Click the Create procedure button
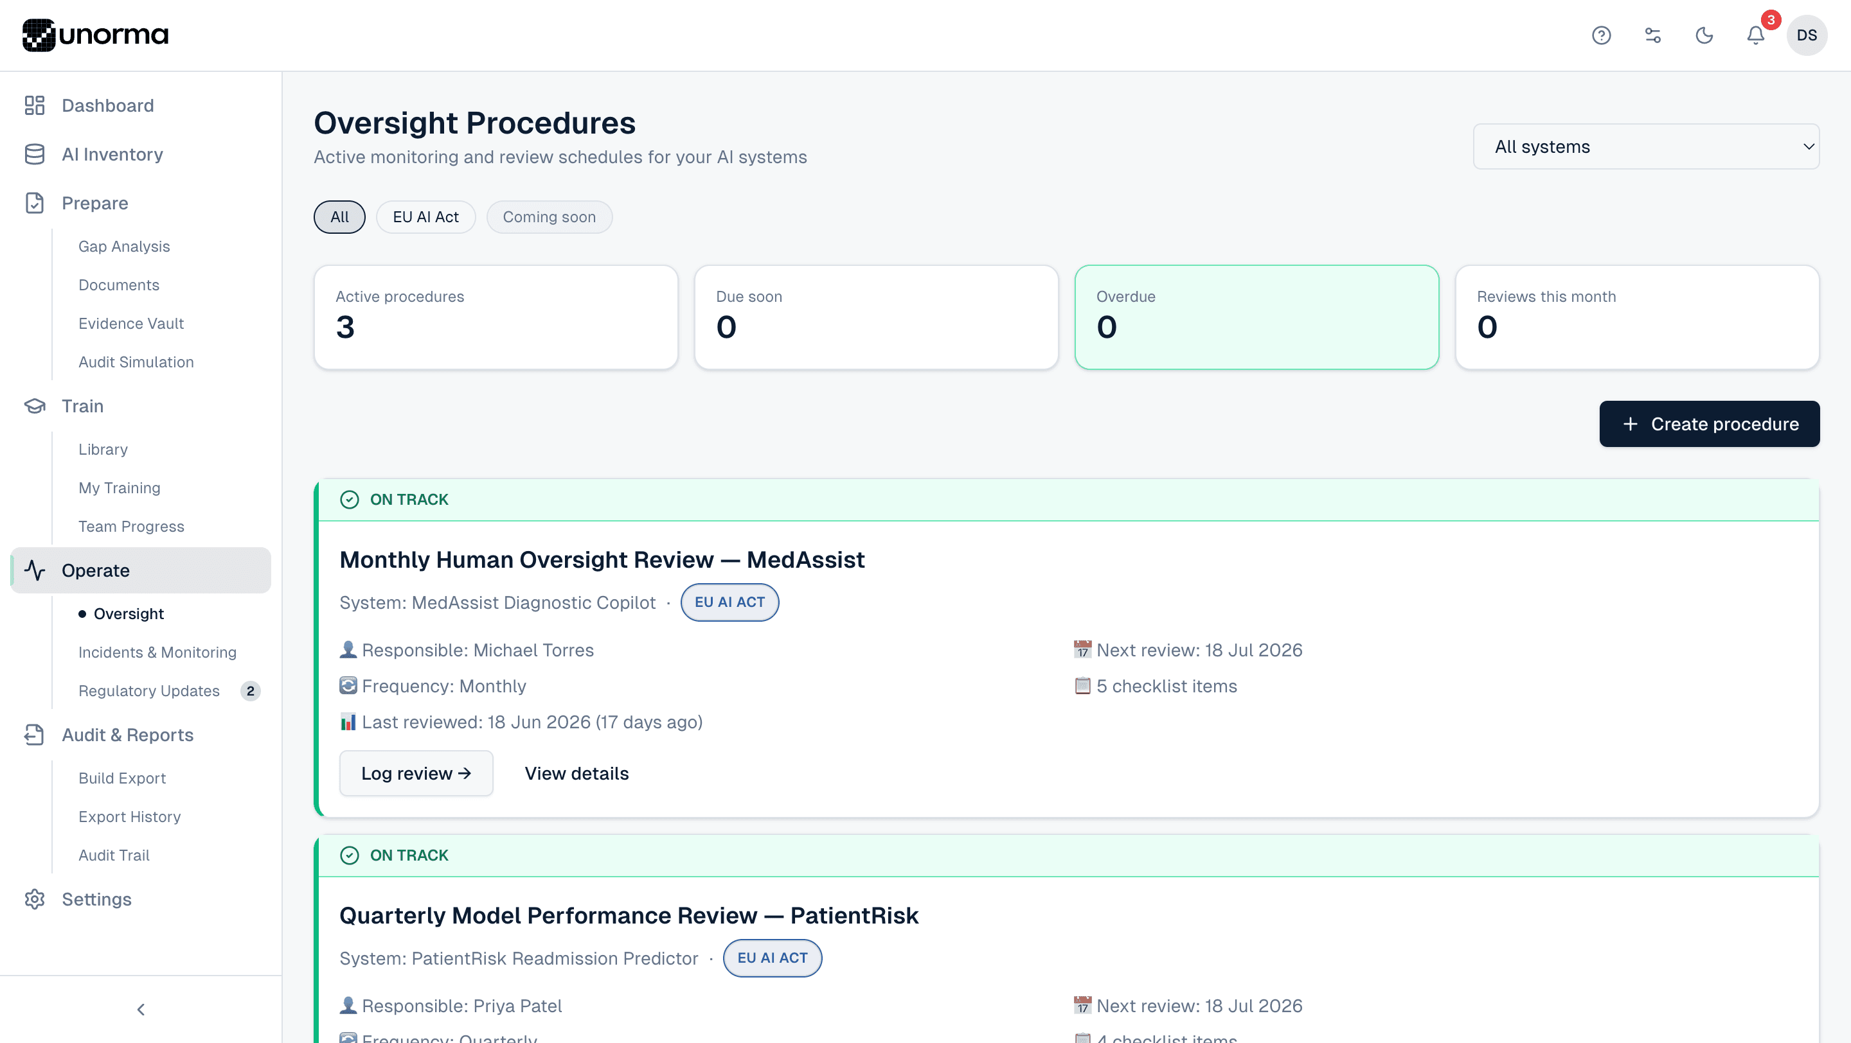 (x=1710, y=425)
